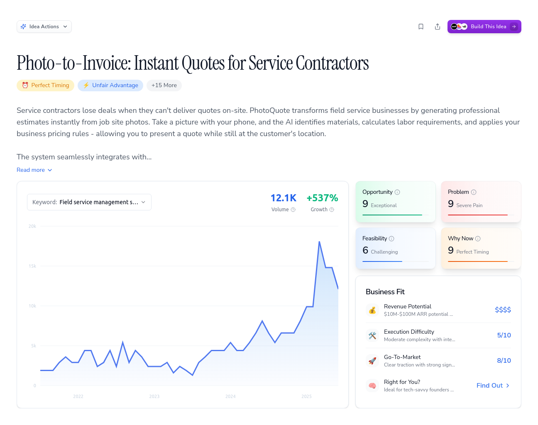Click the 2024 x-axis label on chart

coord(230,396)
